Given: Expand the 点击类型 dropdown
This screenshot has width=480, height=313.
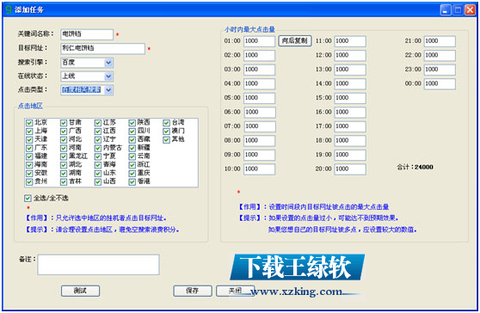Looking at the screenshot, I should [x=108, y=90].
